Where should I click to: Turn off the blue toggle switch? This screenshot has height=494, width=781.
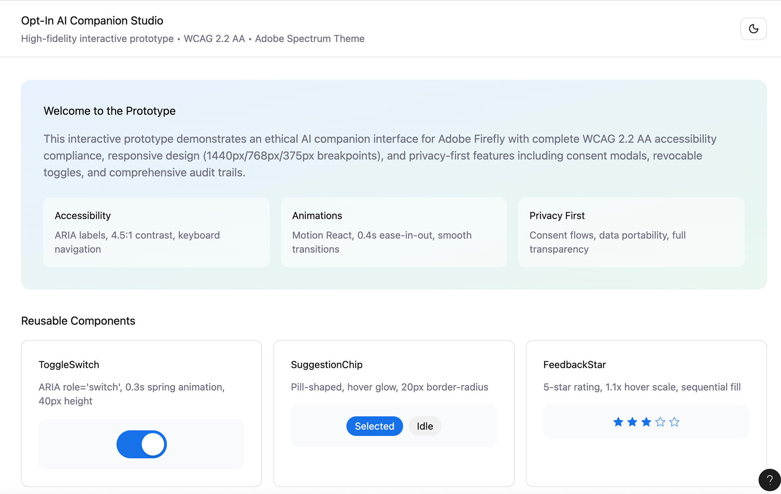tap(142, 444)
